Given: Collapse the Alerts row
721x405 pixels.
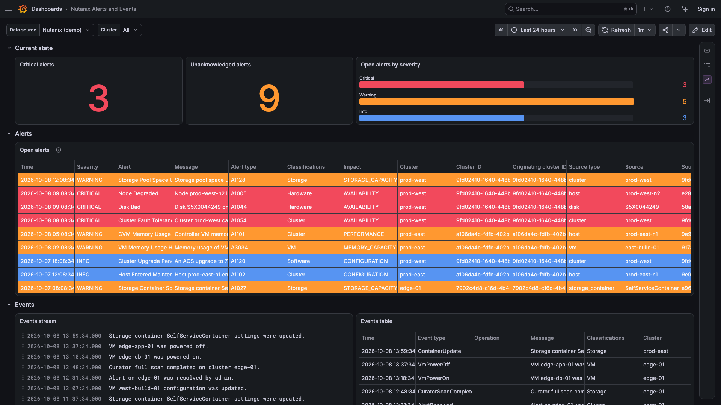Looking at the screenshot, I should [x=9, y=133].
